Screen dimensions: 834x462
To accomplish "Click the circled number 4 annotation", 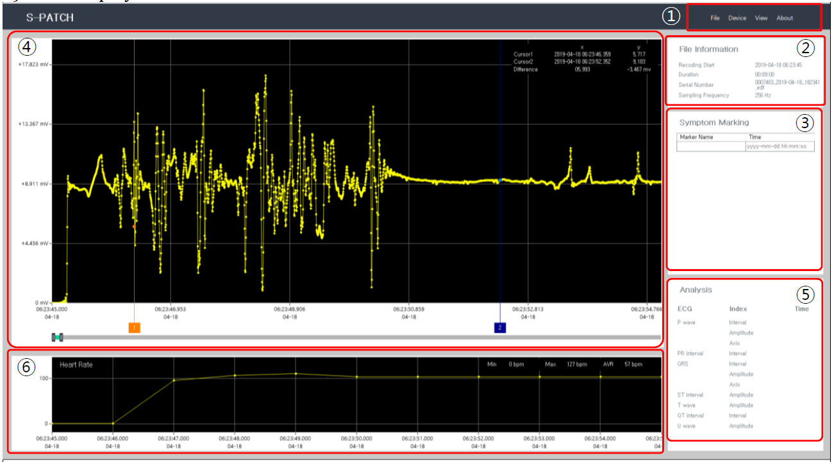I will 28,46.
